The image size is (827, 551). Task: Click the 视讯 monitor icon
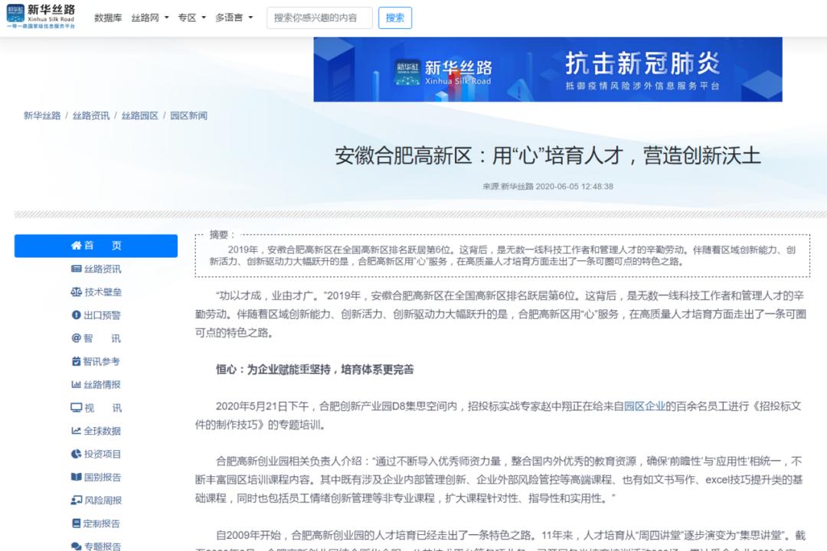point(77,408)
